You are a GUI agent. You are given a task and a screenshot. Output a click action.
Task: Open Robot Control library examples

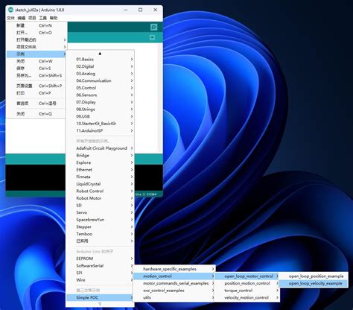point(100,192)
